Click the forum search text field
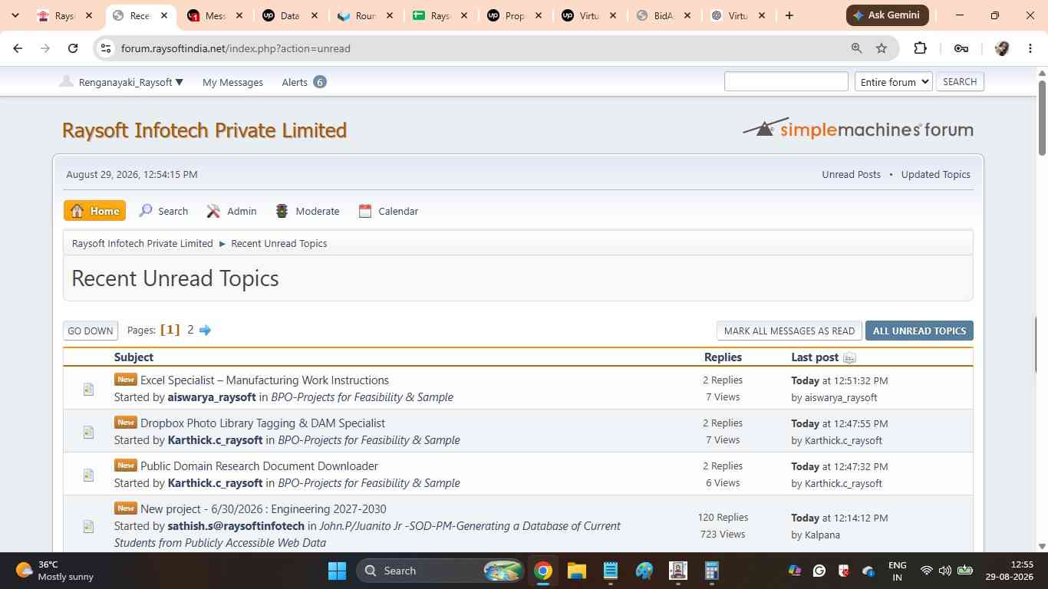This screenshot has width=1048, height=589. 786,81
